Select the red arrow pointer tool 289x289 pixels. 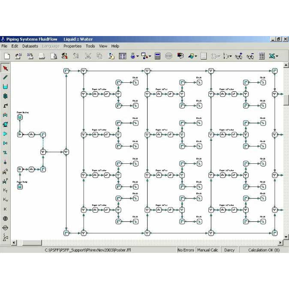(x=5, y=68)
